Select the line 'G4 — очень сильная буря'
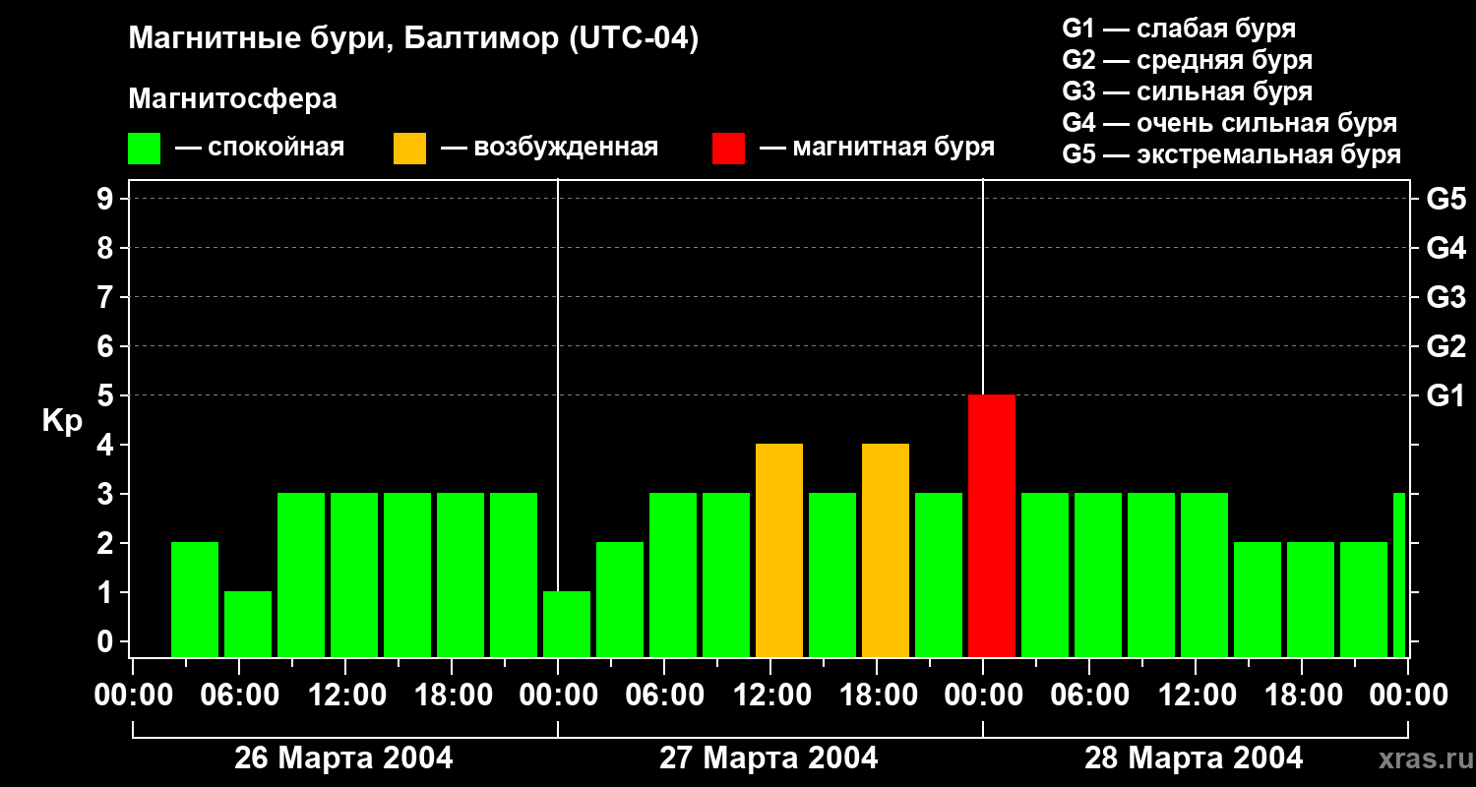Screen dimensions: 1476x787 [1230, 123]
